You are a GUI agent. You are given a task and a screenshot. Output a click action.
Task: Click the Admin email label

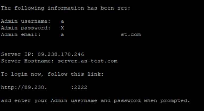point(21,34)
